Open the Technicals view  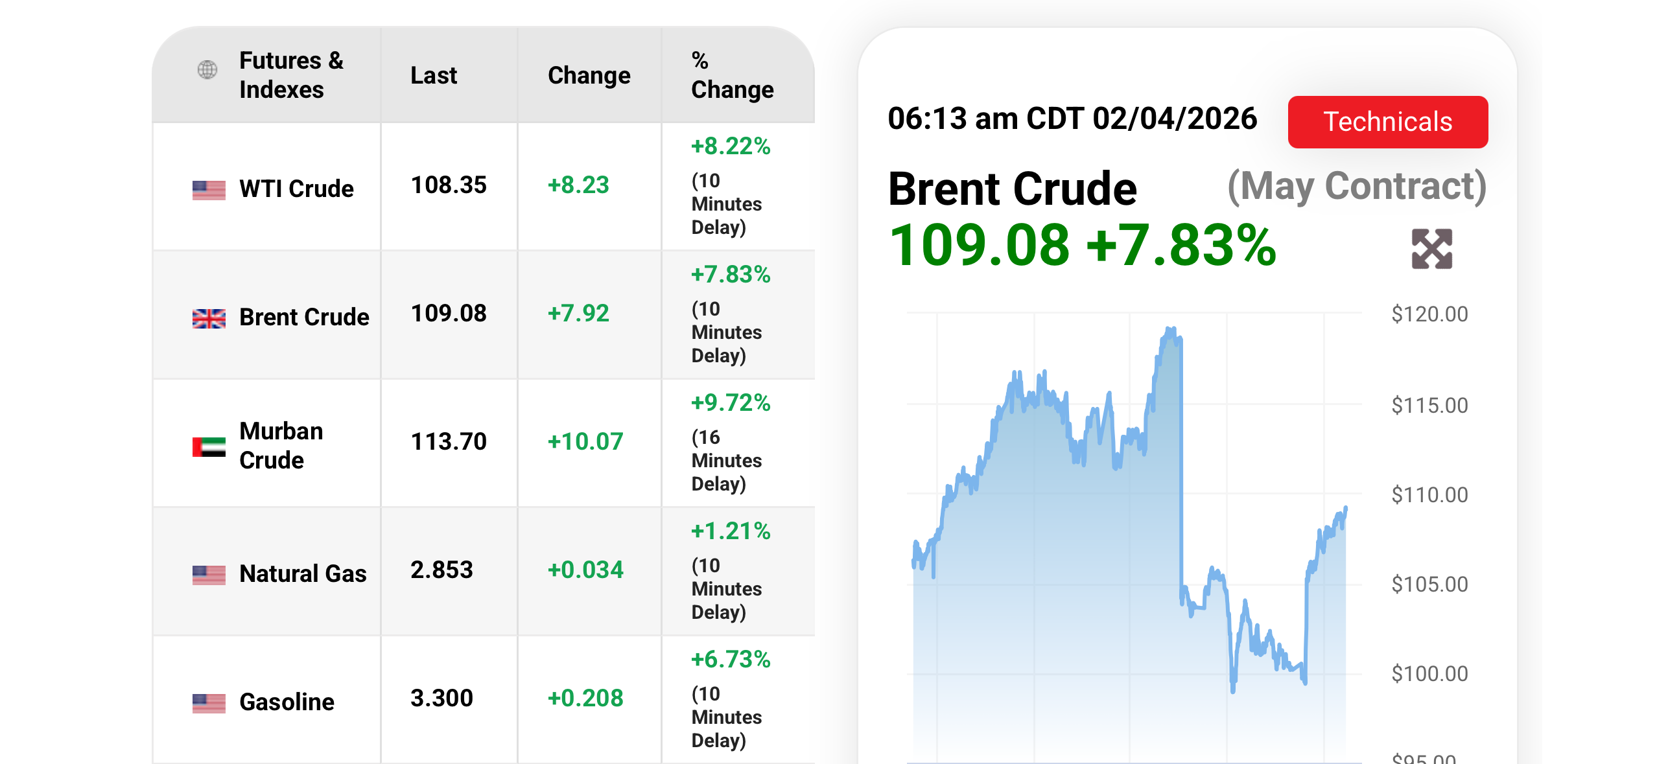tap(1387, 122)
